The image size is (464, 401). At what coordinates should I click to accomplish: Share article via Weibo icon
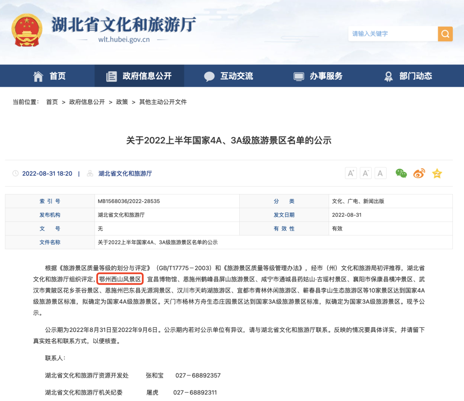(x=419, y=173)
